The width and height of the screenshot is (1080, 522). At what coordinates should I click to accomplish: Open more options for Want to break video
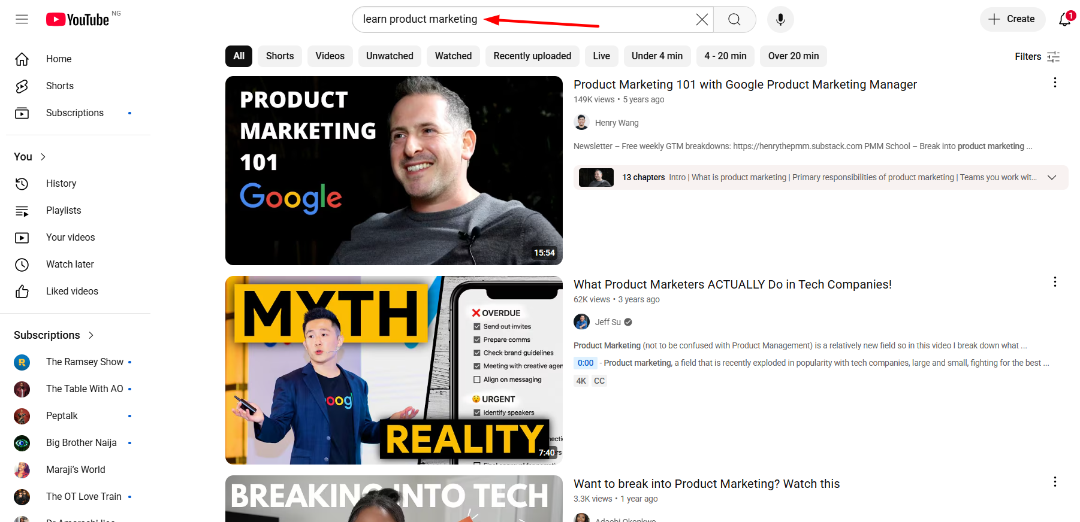click(1055, 482)
